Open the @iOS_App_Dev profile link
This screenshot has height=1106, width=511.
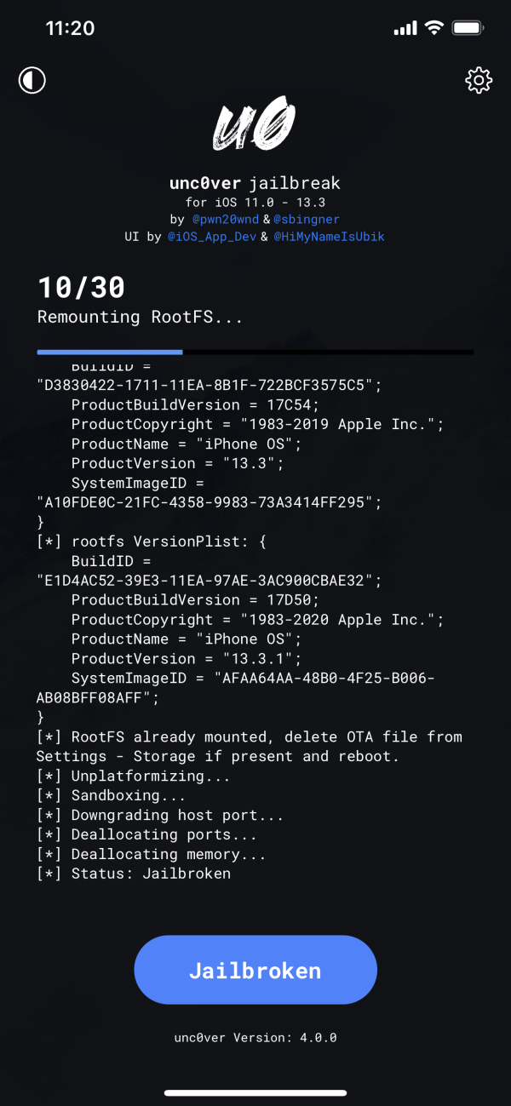coord(210,237)
